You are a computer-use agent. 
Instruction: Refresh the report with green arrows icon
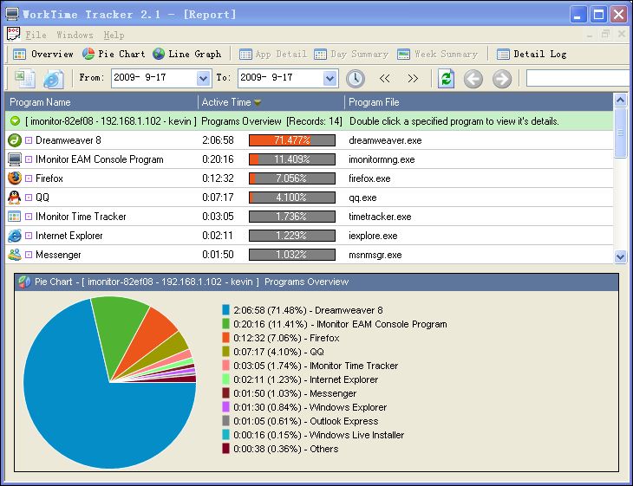coord(446,78)
